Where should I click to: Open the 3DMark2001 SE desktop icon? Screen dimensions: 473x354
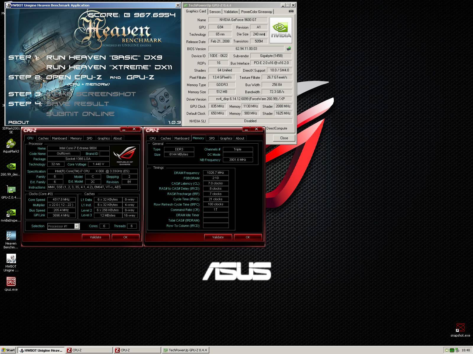point(11,130)
